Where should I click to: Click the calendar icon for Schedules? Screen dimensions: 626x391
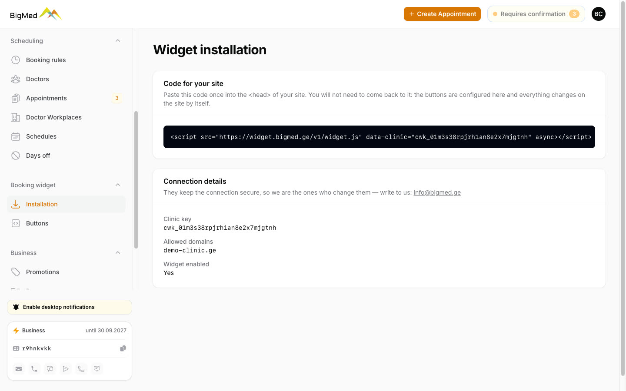click(x=16, y=136)
